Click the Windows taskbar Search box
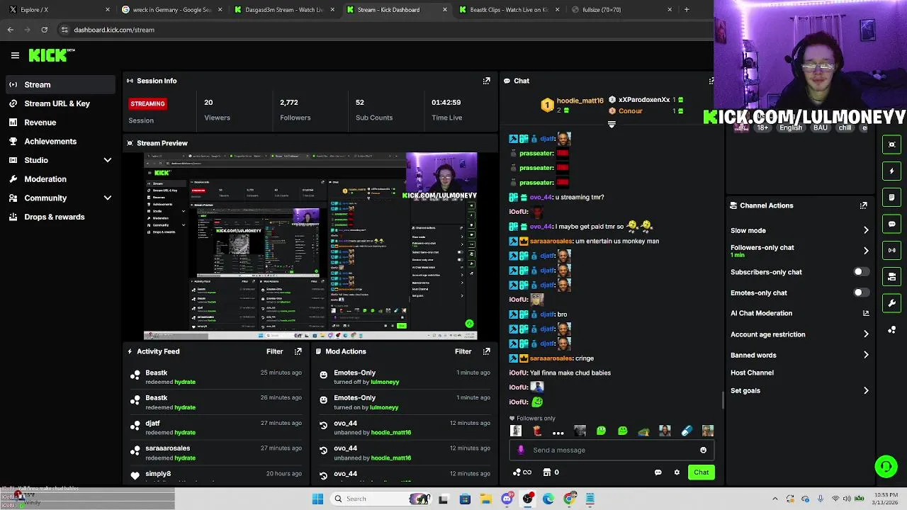The height and width of the screenshot is (510, 907). 381,499
